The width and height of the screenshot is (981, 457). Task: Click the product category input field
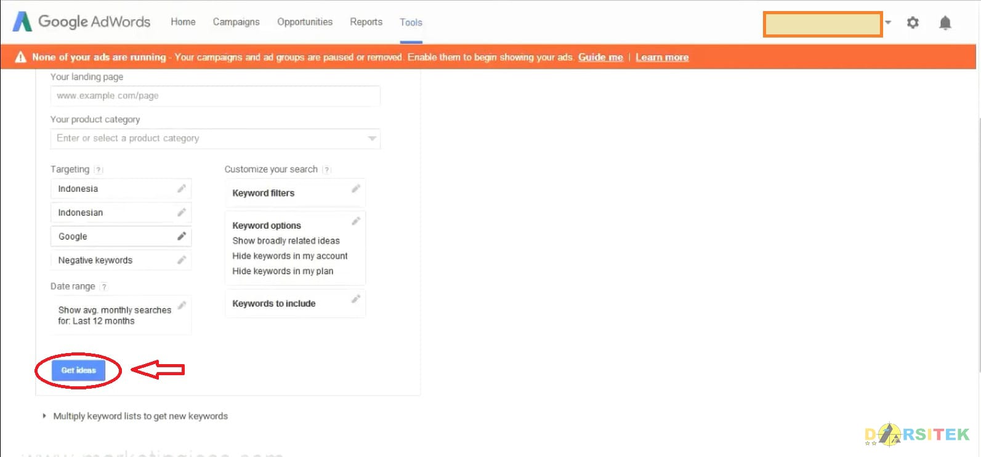pyautogui.click(x=215, y=138)
